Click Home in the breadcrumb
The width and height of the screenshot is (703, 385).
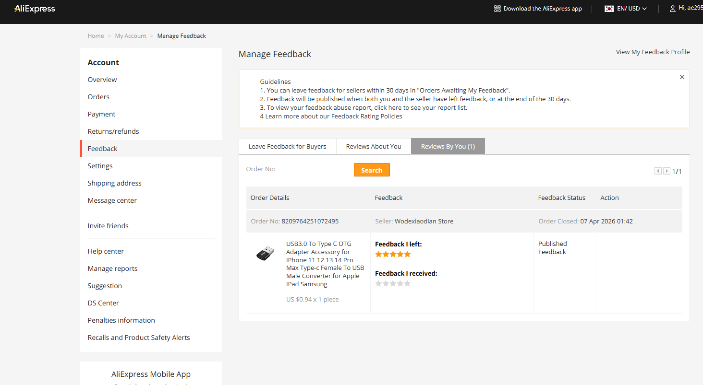click(x=96, y=36)
